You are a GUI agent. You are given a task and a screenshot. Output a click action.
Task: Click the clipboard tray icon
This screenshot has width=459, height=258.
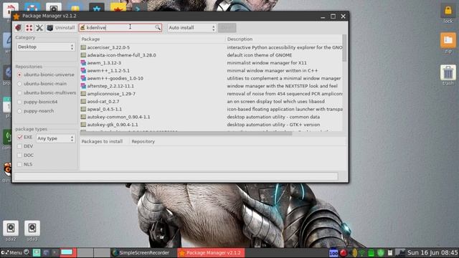(390, 253)
